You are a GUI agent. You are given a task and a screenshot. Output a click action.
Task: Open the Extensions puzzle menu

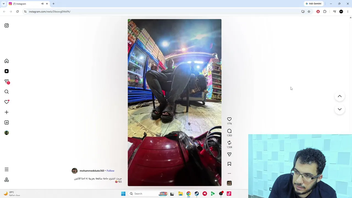pos(325,12)
